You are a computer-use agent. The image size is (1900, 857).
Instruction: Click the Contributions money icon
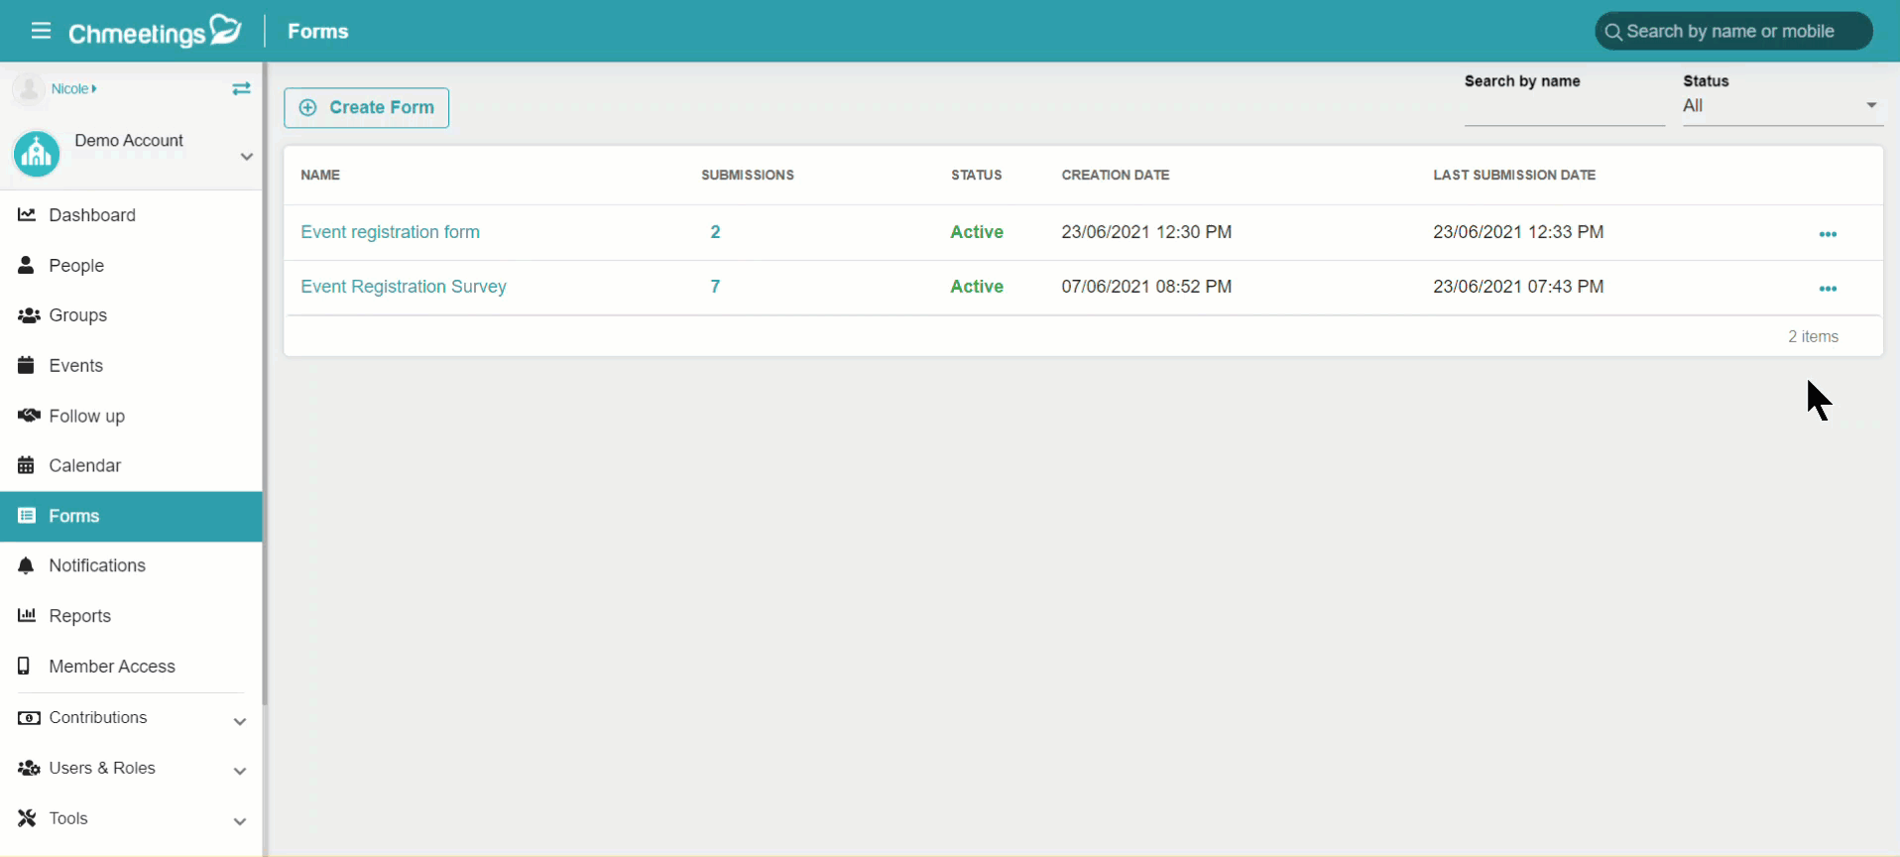29,717
